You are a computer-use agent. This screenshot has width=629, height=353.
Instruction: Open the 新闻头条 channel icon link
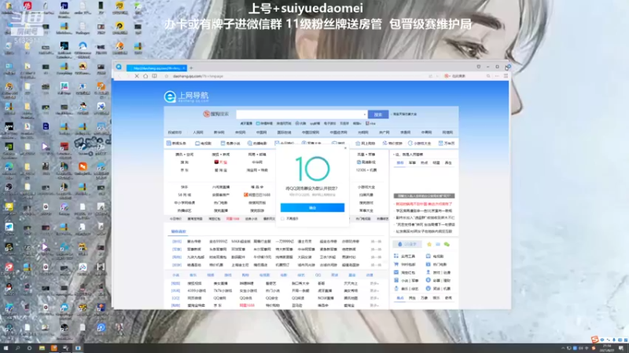pyautogui.click(x=176, y=144)
